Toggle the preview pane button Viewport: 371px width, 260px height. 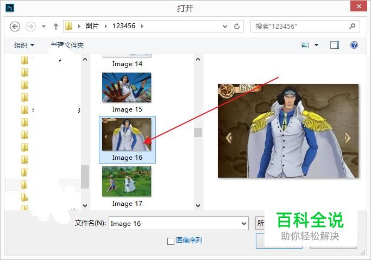coord(335,45)
